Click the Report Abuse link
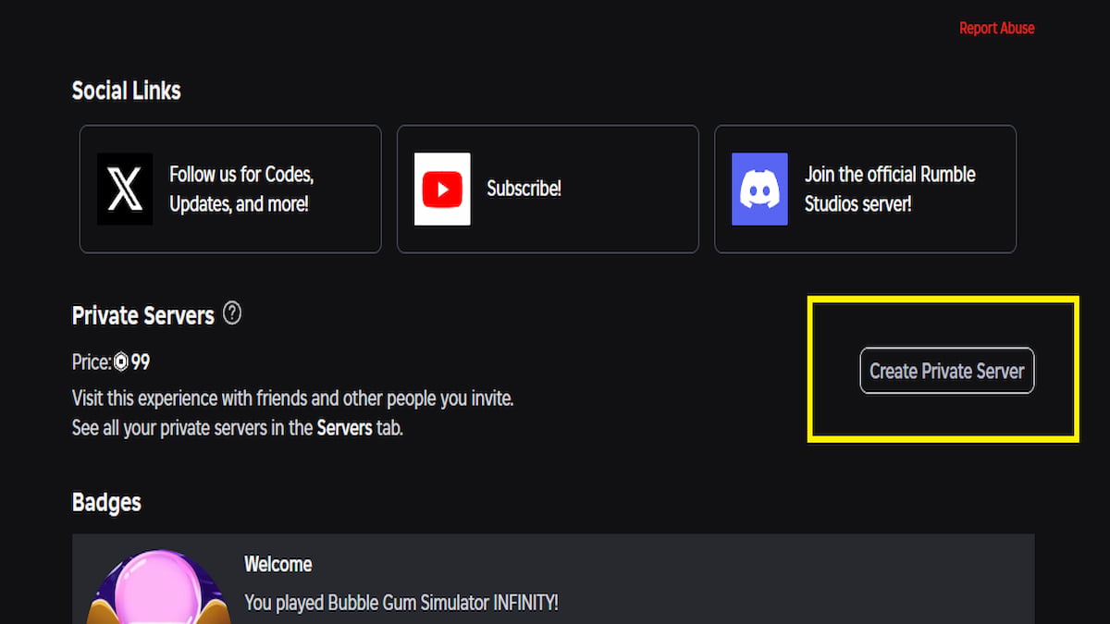1110x624 pixels. [x=996, y=28]
